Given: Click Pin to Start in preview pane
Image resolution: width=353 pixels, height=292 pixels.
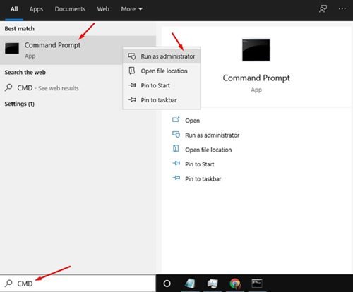Looking at the screenshot, I should 200,164.
